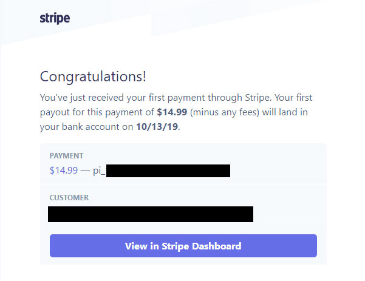Viewport: 365px width, 281px height.
Task: Click the redacted customer details block
Action: (x=151, y=214)
